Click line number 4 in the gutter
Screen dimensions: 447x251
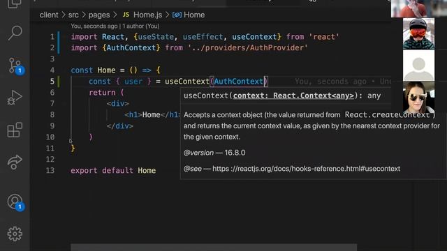[52, 70]
